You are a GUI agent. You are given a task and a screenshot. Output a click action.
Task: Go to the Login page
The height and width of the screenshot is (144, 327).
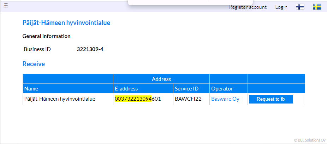tap(281, 7)
